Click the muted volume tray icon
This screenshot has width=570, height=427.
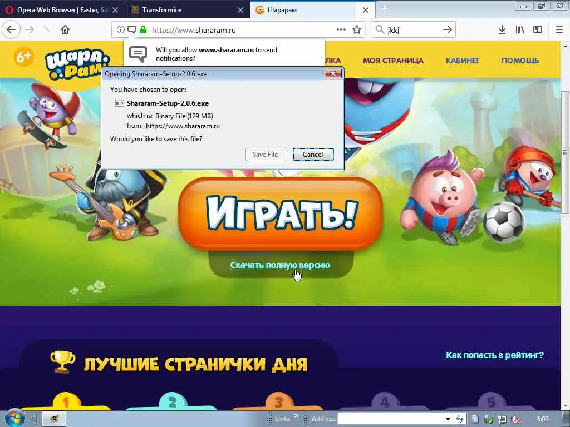click(x=515, y=419)
